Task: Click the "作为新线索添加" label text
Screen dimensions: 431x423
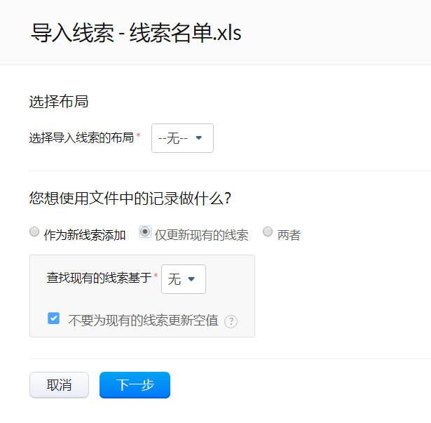Action: tap(85, 235)
